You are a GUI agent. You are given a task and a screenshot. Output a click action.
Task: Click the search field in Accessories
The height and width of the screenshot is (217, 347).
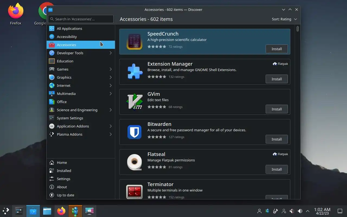[x=81, y=19]
